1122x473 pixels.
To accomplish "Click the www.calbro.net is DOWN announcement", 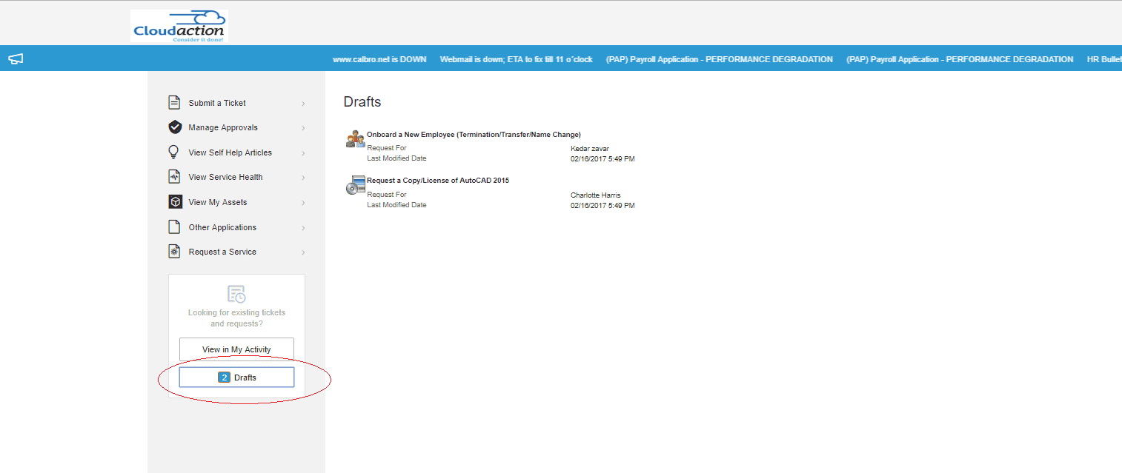I will click(379, 59).
